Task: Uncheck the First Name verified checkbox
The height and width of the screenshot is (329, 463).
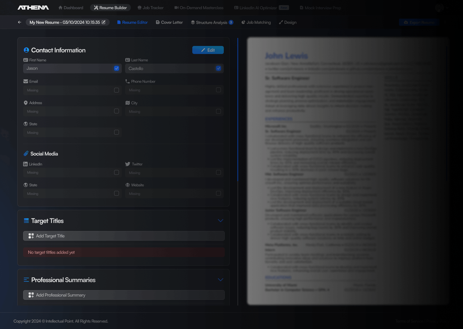Action: (x=116, y=68)
